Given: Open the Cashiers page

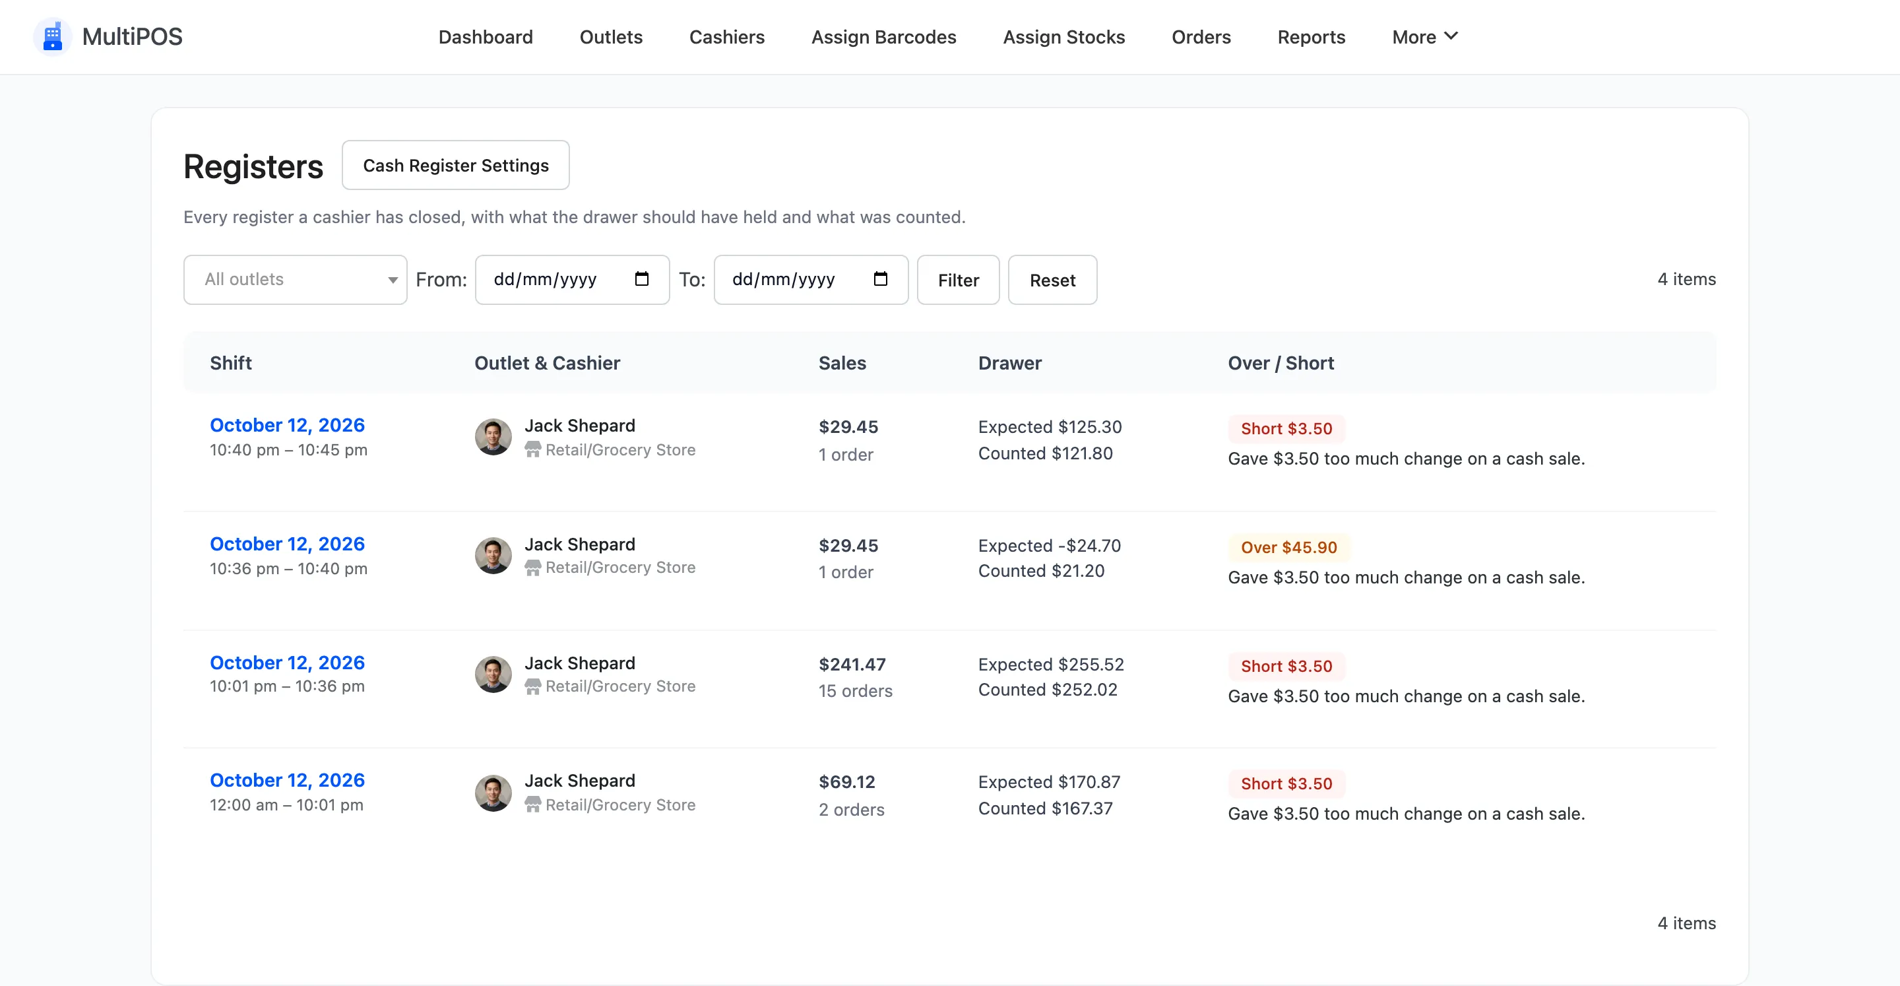Looking at the screenshot, I should coord(726,37).
